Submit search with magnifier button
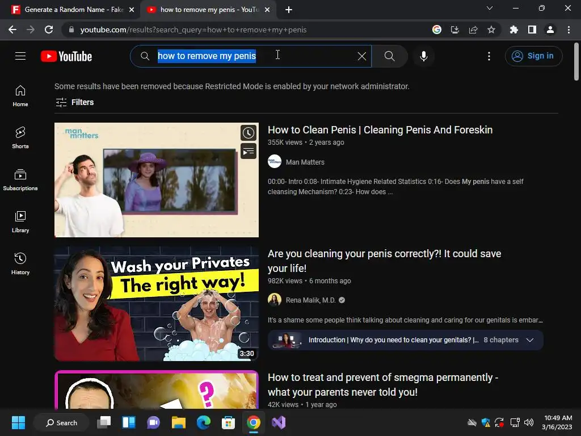581x436 pixels. pyautogui.click(x=389, y=56)
